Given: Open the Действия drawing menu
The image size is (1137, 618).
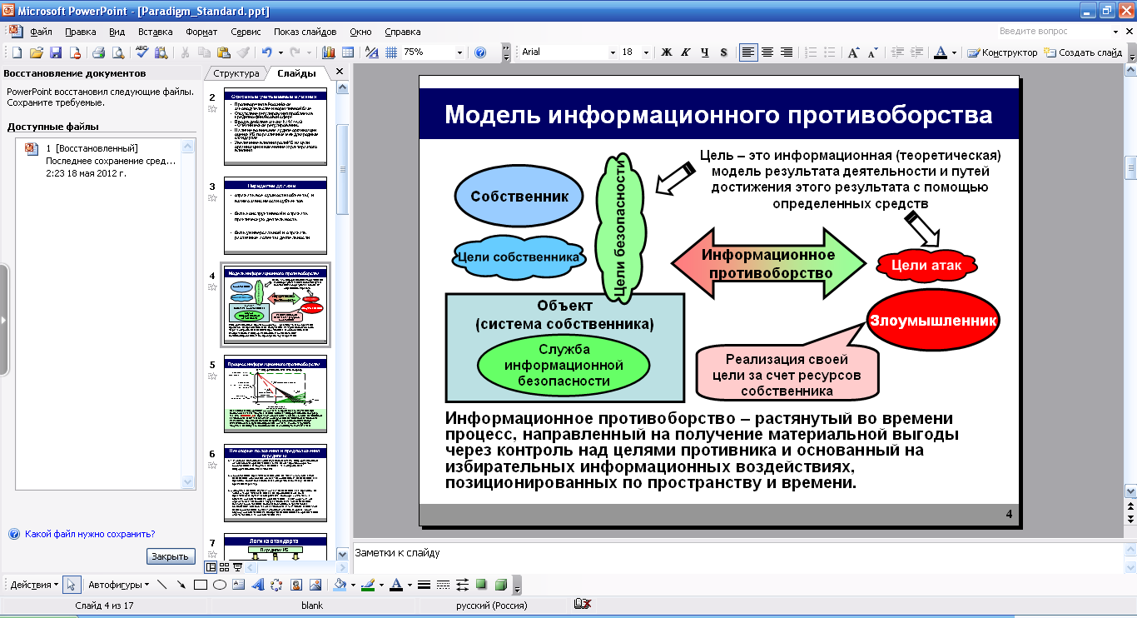Looking at the screenshot, I should click(x=34, y=585).
